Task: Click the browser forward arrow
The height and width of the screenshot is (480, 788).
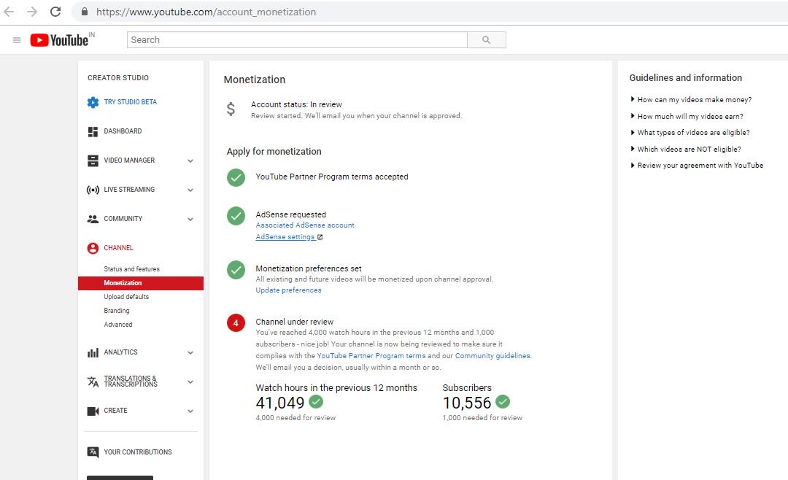Action: (x=32, y=12)
